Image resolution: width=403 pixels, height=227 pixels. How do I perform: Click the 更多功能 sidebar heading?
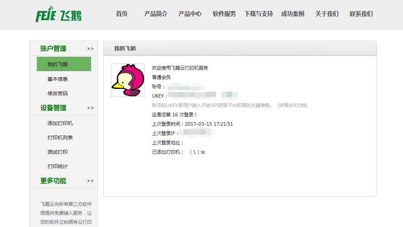[53, 181]
